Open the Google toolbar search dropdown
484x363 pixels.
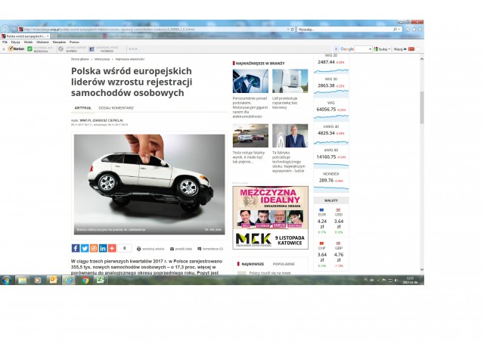[x=371, y=48]
